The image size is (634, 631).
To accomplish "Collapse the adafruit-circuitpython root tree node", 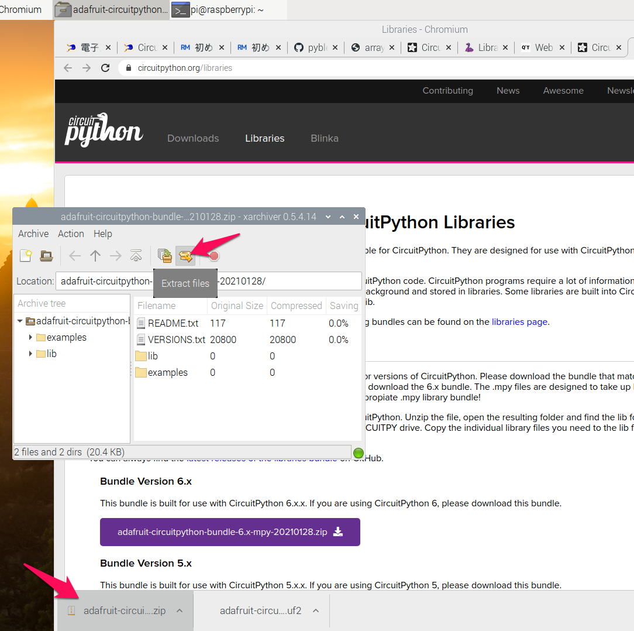I will tap(20, 321).
